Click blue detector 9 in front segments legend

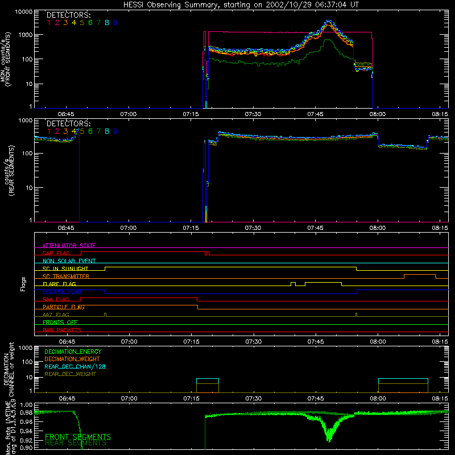115,23
